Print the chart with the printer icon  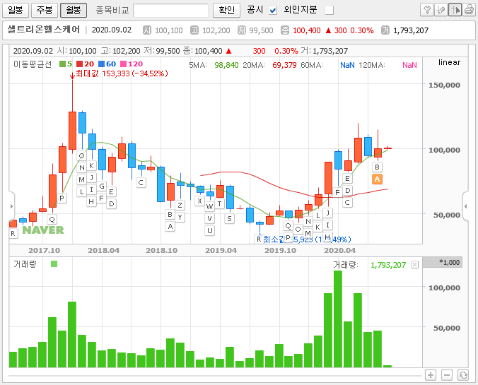tap(469, 10)
